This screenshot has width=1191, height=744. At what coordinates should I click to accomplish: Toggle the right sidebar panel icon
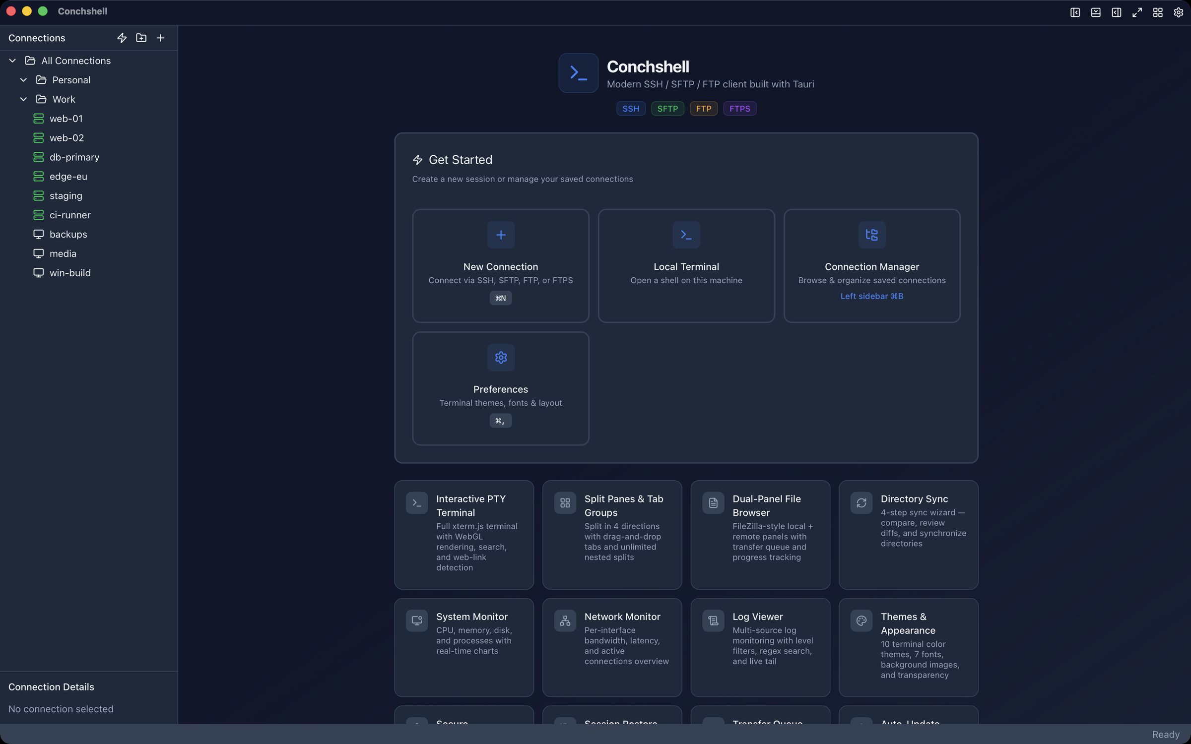pyautogui.click(x=1117, y=12)
